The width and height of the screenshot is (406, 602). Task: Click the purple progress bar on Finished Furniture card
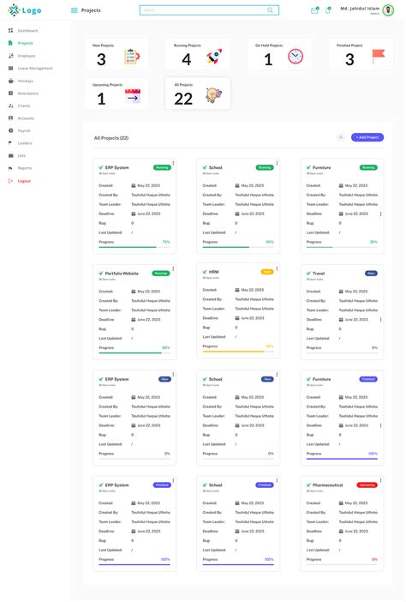click(x=342, y=459)
